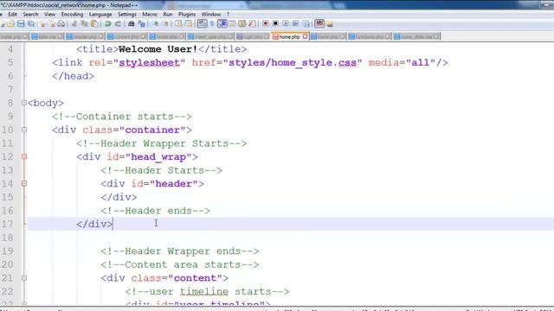Toggle synchronized horizontal scrolling
The width and height of the screenshot is (554, 311).
[x=189, y=23]
